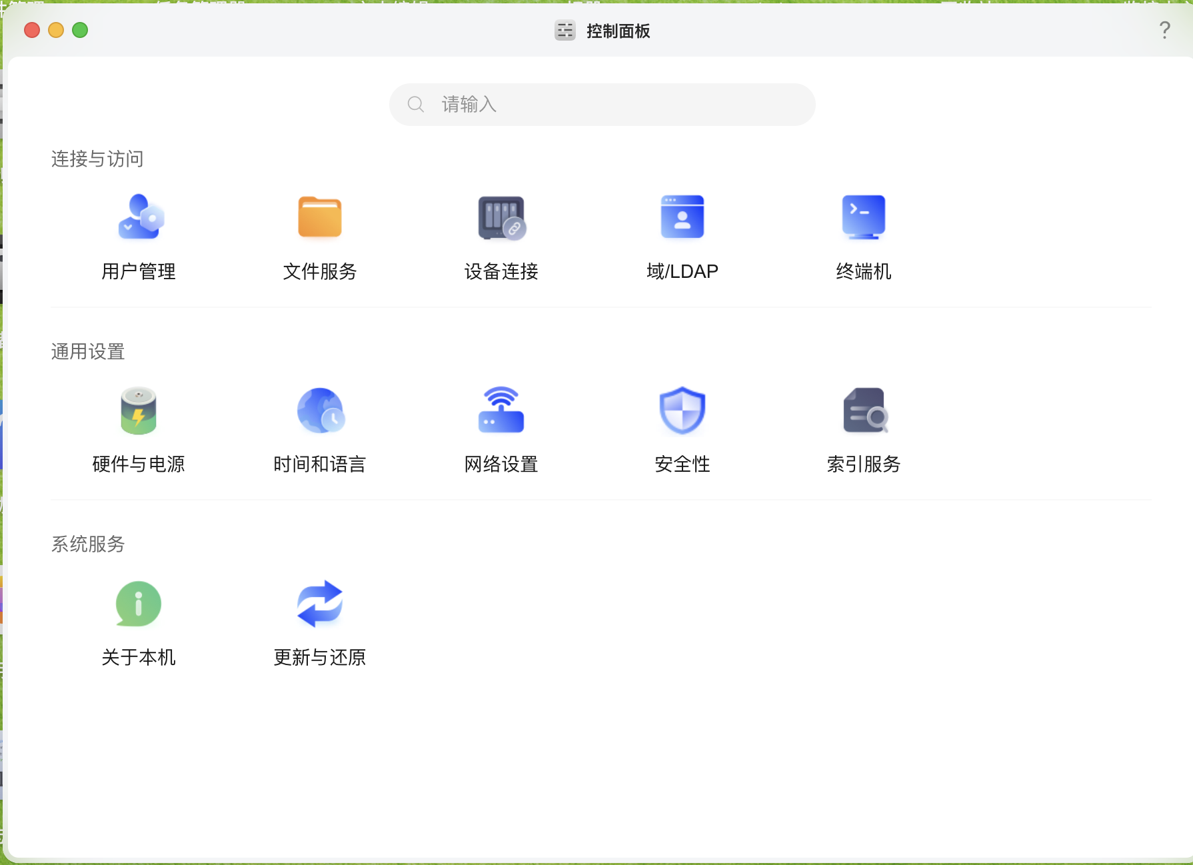Open the 更新与还原 blue arrows icon
This screenshot has height=865, width=1193.
pyautogui.click(x=320, y=604)
